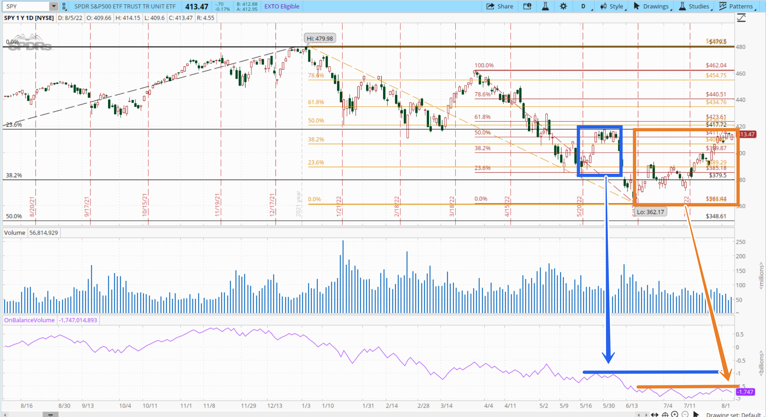The image size is (766, 417).
Task: Click the Share chart button
Action: point(500,6)
